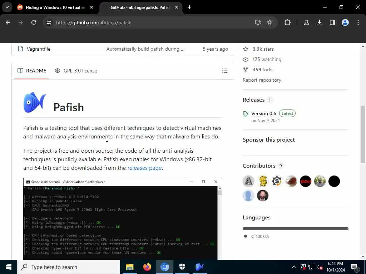The image size is (366, 274).
Task: Open the red-on-black 'b2e' contributor avatar
Action: (306, 181)
